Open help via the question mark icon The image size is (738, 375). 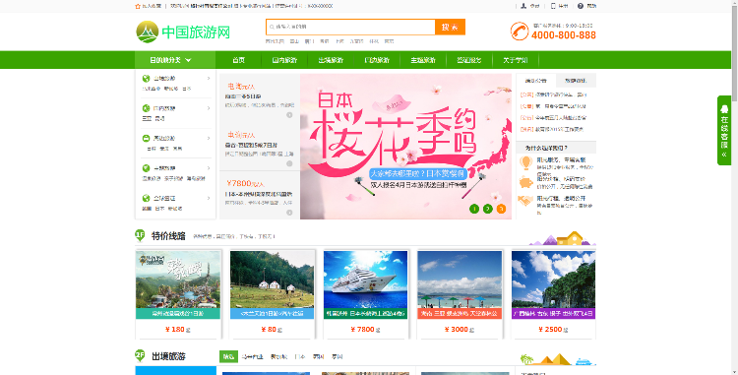[x=581, y=6]
